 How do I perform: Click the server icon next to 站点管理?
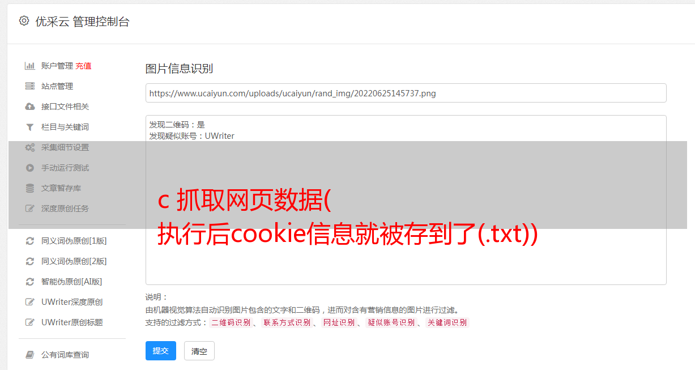[30, 86]
